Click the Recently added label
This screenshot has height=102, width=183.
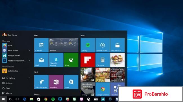(x=8, y=67)
